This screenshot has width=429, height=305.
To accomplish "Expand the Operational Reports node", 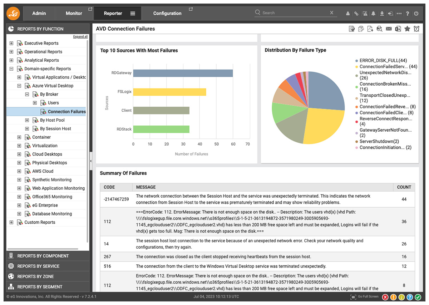I will [x=11, y=52].
